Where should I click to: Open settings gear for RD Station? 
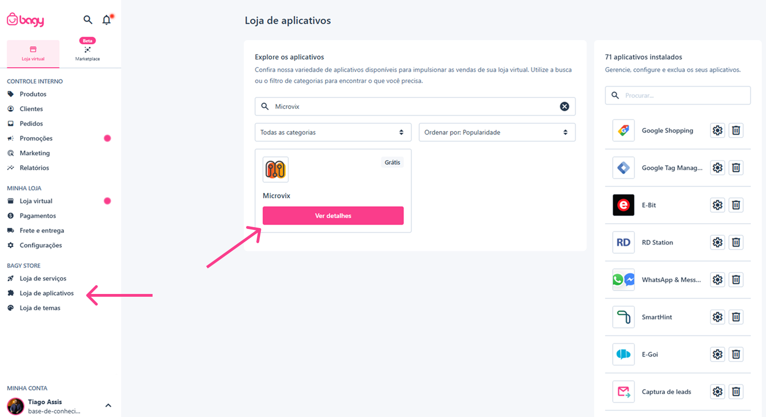pyautogui.click(x=718, y=242)
